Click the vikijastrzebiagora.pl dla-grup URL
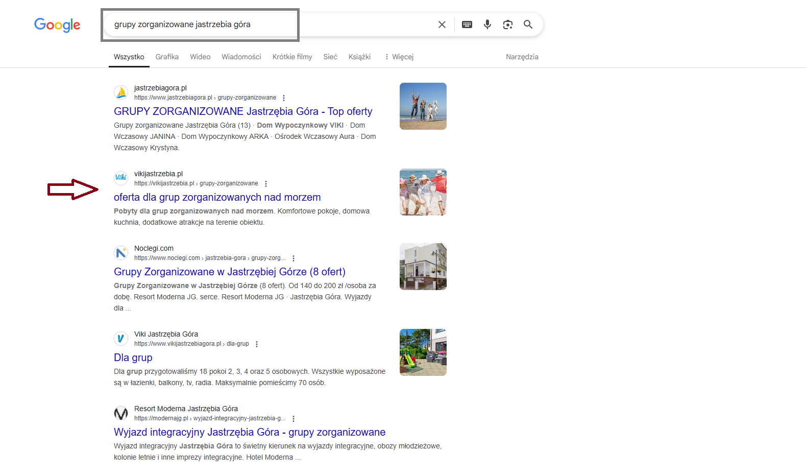 (x=191, y=344)
